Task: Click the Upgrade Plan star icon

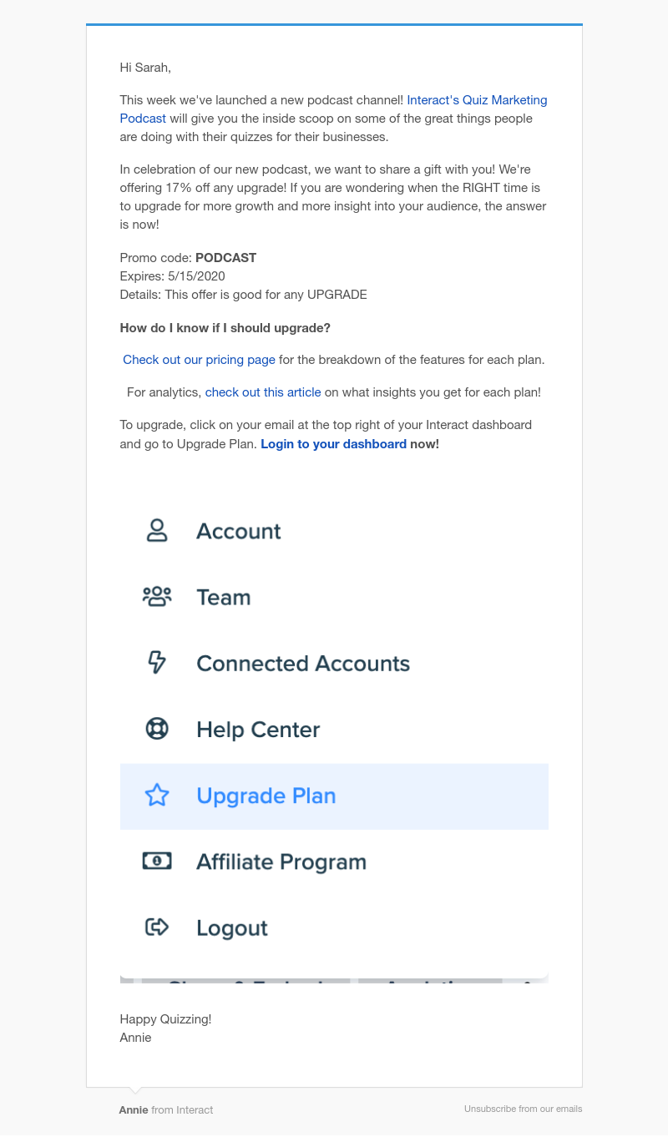Action: pyautogui.click(x=157, y=796)
